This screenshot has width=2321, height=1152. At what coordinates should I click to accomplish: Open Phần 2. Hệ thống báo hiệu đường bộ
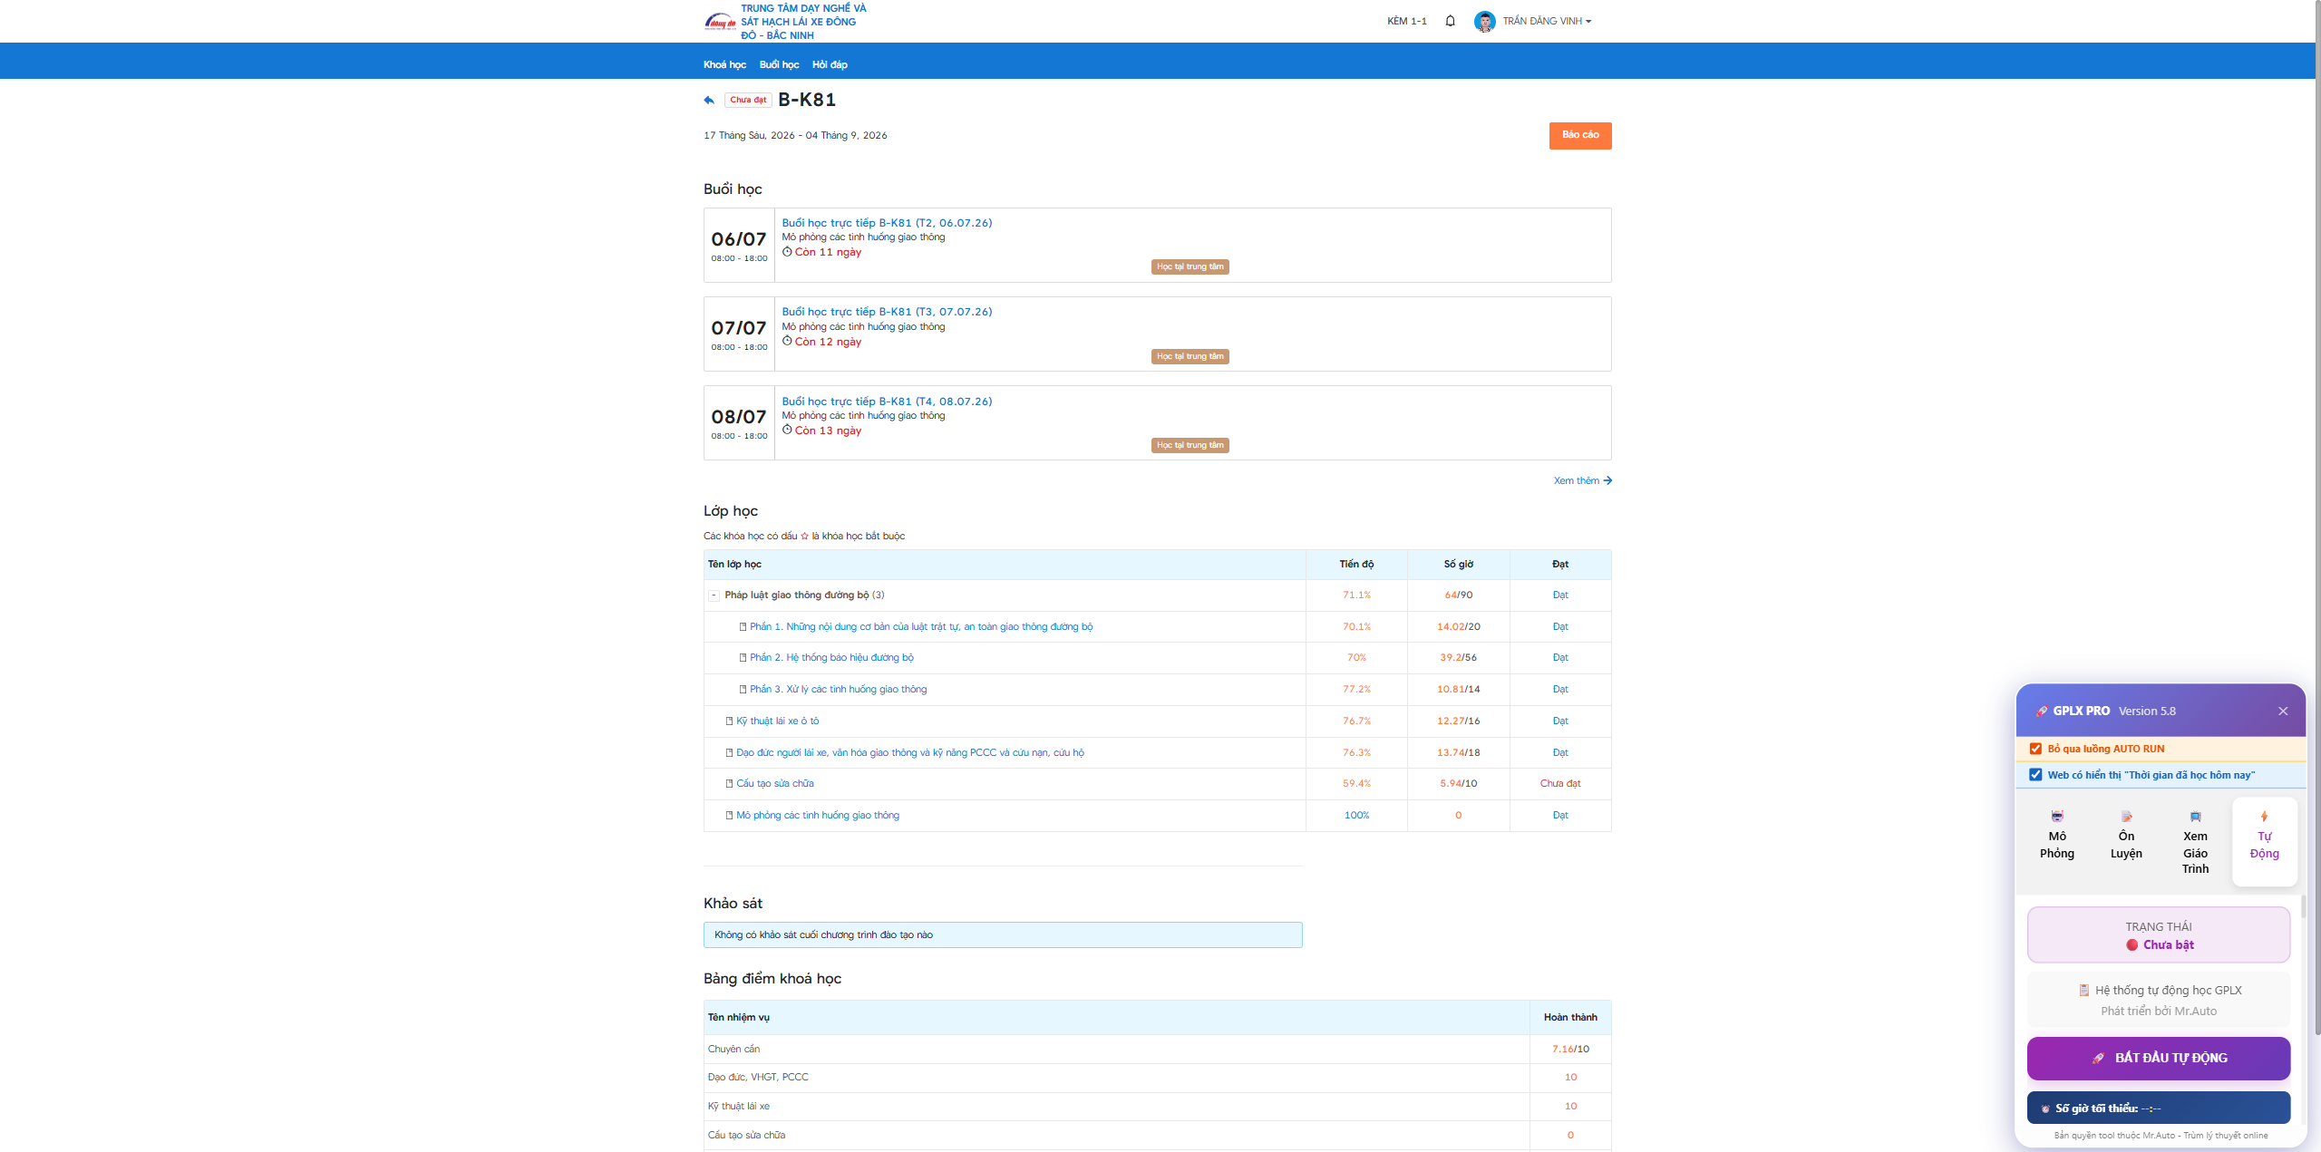coord(831,657)
